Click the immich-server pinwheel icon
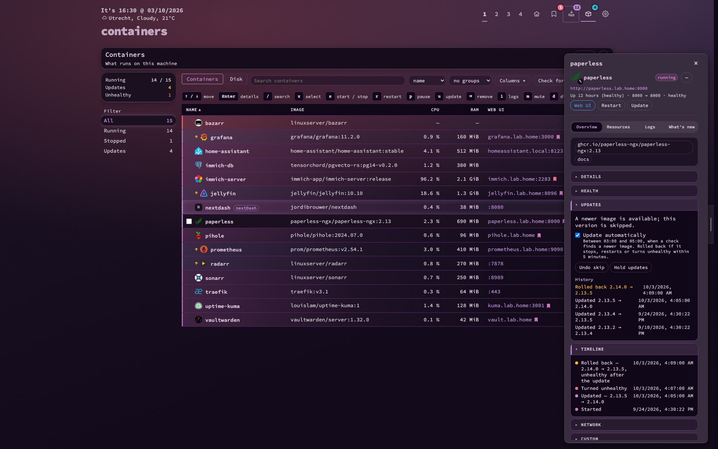 199,179
